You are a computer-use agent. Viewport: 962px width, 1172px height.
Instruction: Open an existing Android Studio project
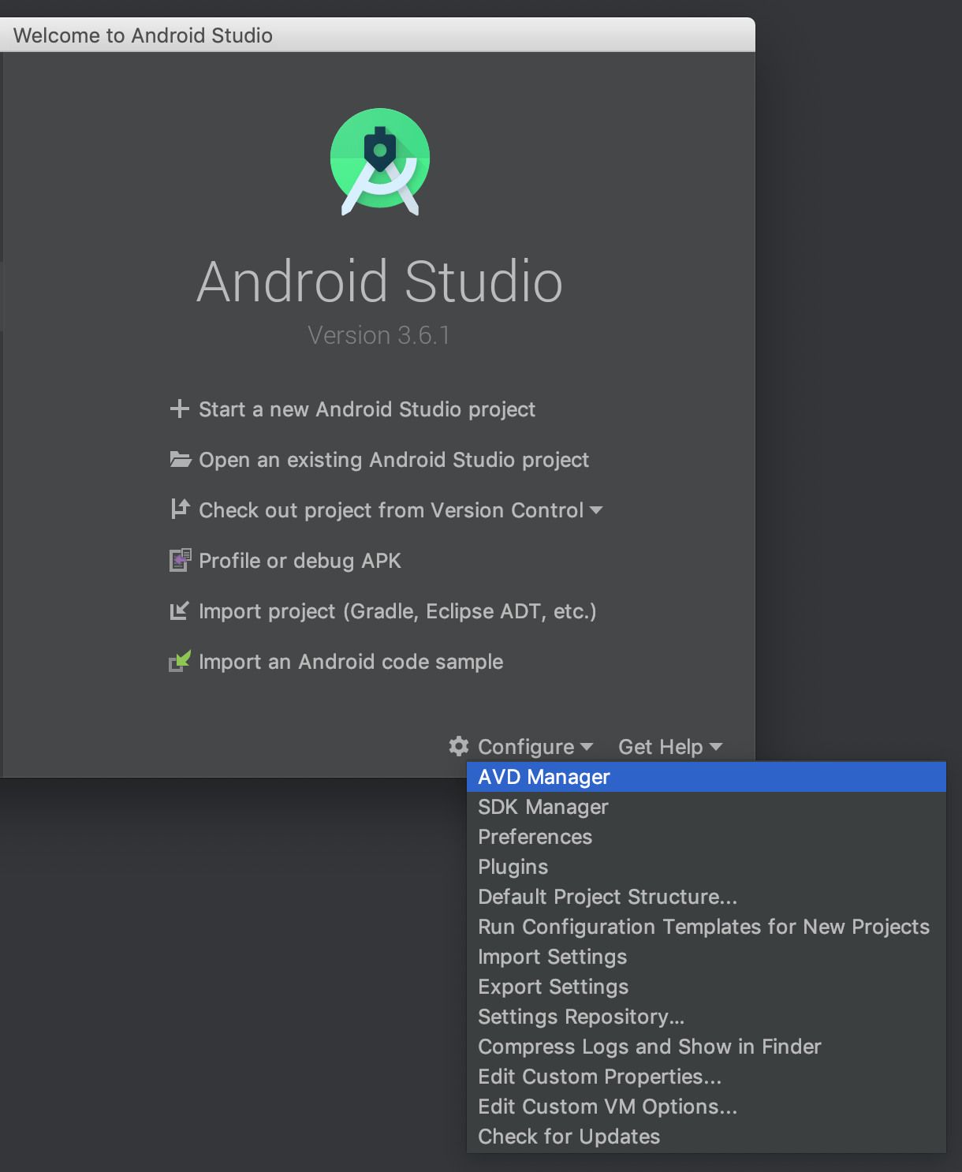click(393, 460)
